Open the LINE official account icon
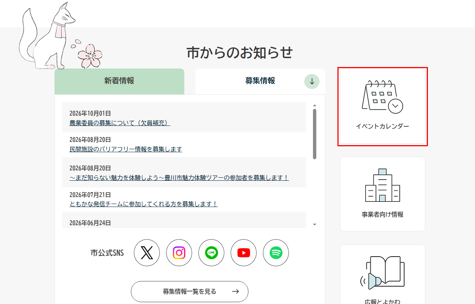The width and height of the screenshot is (475, 304). pos(211,253)
